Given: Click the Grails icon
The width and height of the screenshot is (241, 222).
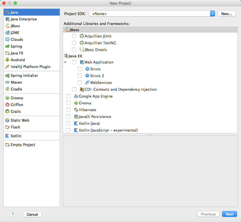Looking at the screenshot, I should pyautogui.click(x=7, y=111).
